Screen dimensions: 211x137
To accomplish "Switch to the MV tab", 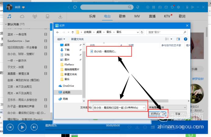I will point(137,16).
